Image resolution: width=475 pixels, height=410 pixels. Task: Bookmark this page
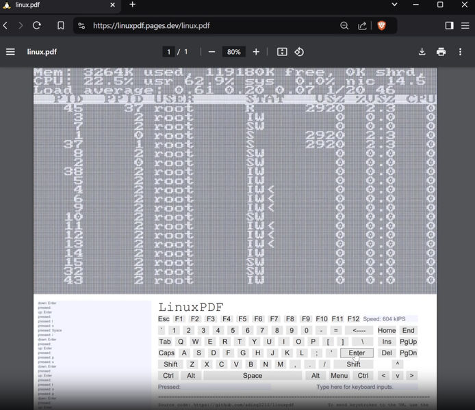point(61,26)
